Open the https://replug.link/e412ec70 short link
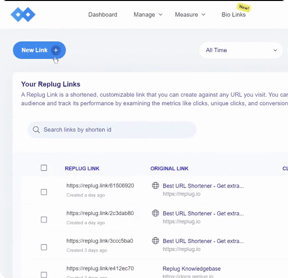 [x=100, y=268]
